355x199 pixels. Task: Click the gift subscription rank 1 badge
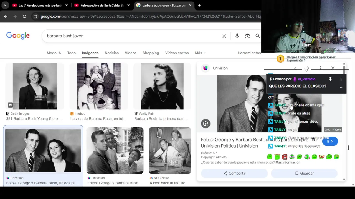point(280,59)
